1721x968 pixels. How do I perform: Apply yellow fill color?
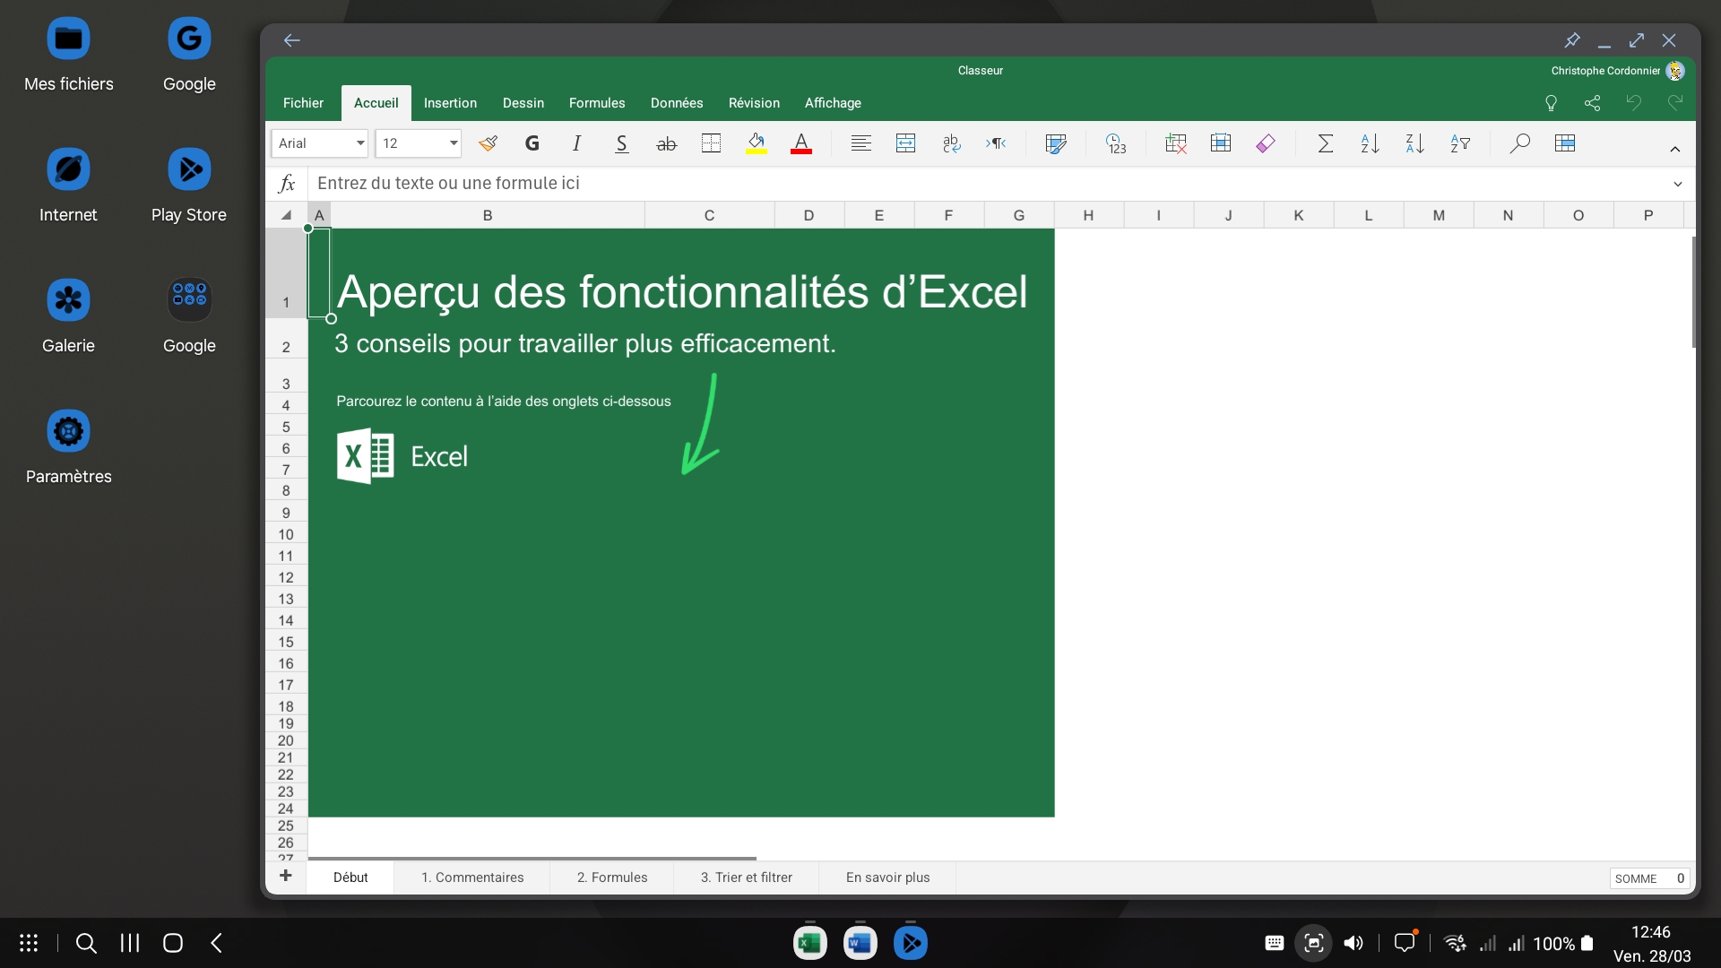click(x=757, y=143)
